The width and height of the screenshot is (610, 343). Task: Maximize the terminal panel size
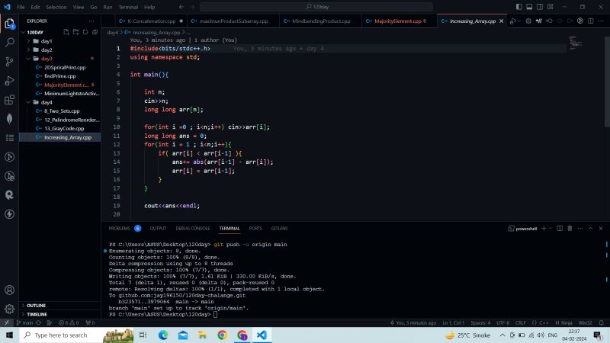(590, 229)
